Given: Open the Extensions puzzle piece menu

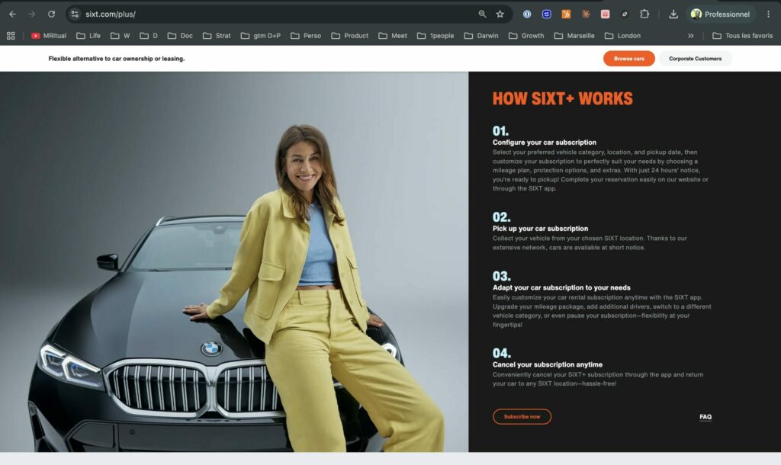Looking at the screenshot, I should coord(644,14).
